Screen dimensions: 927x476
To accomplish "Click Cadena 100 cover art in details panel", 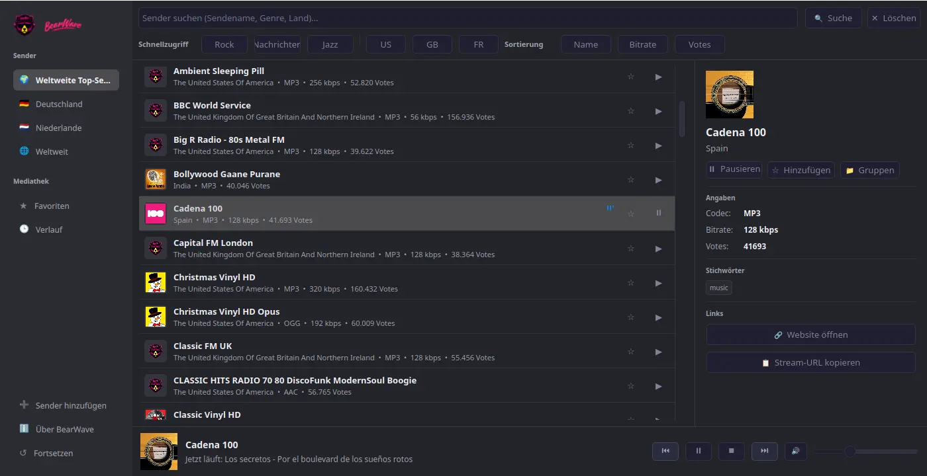I will pyautogui.click(x=730, y=95).
